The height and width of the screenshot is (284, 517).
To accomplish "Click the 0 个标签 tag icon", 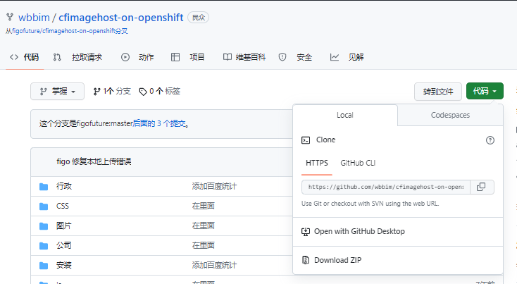I will coord(143,92).
